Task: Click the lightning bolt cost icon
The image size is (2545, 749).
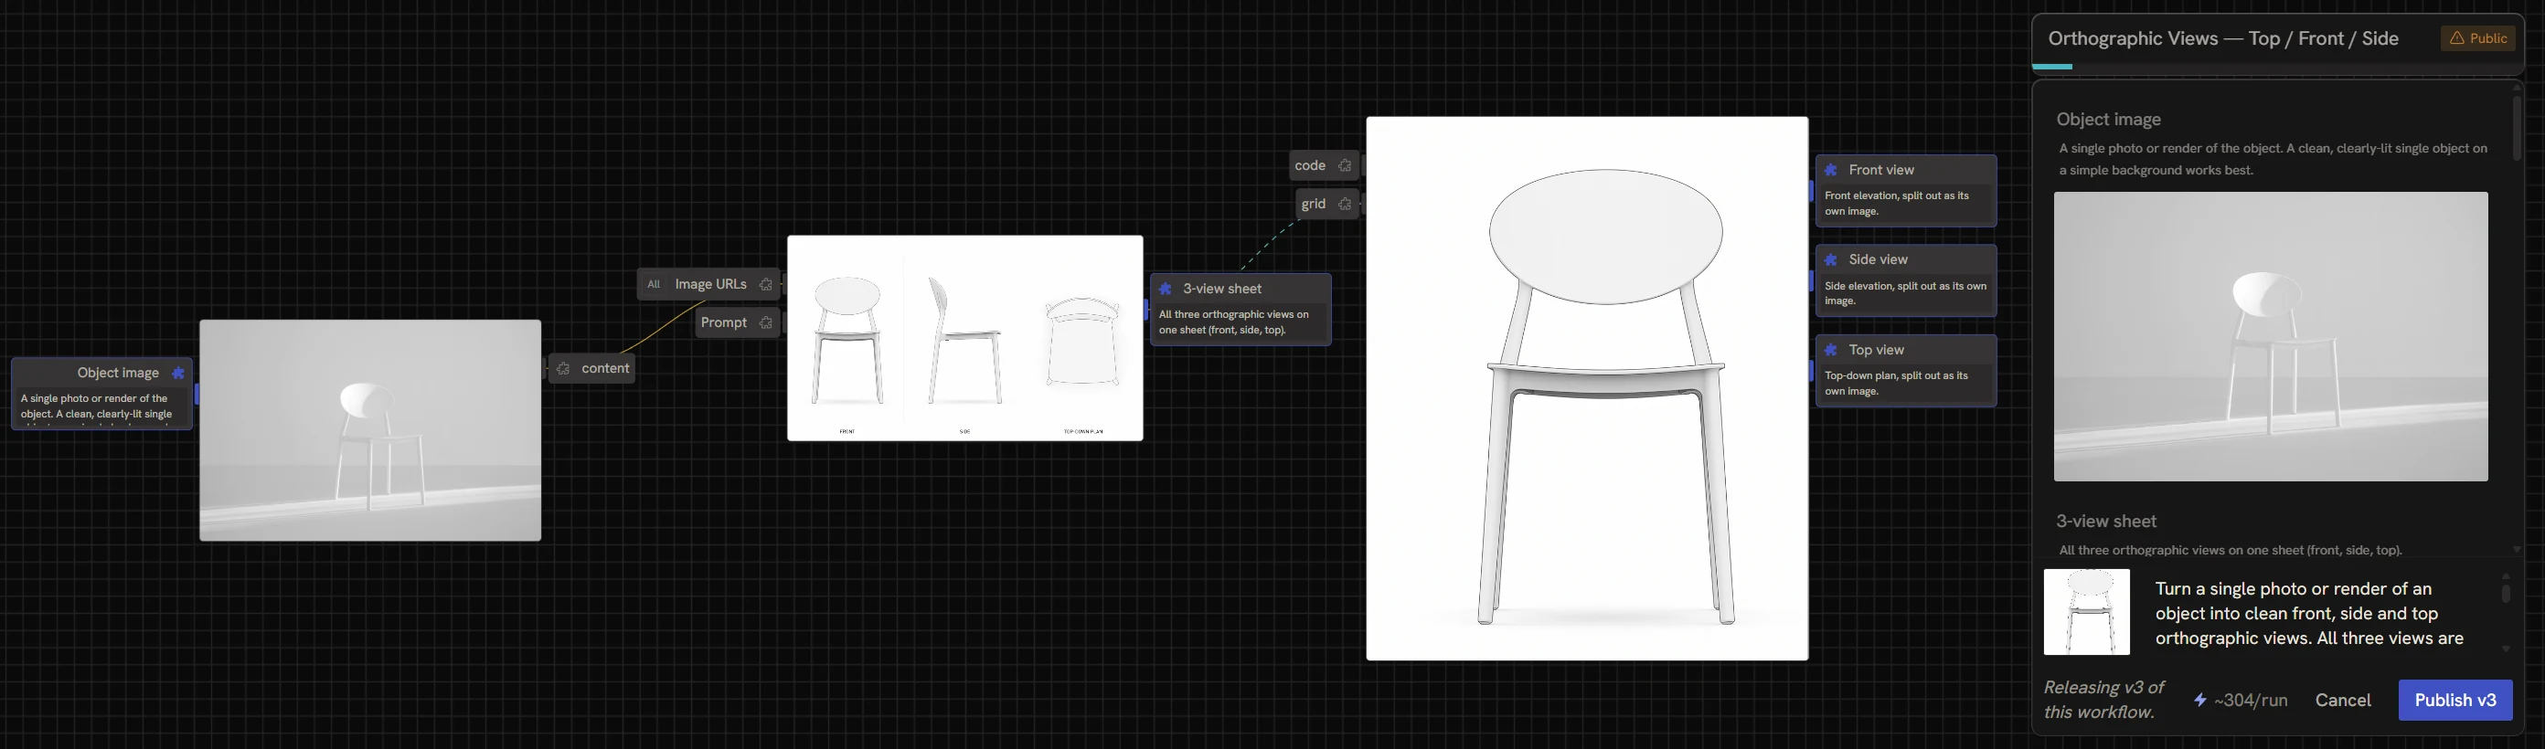Action: [x=2200, y=700]
